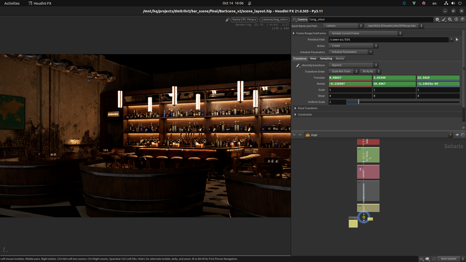The image size is (466, 262).
Task: Open the node info icon
Action: pos(456,20)
